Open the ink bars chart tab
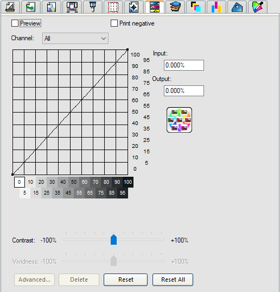Image resolution: width=280 pixels, height=292 pixels. pos(217,7)
